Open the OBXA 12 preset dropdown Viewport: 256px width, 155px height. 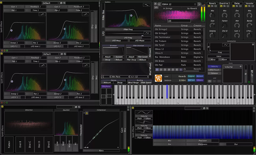click(179, 4)
